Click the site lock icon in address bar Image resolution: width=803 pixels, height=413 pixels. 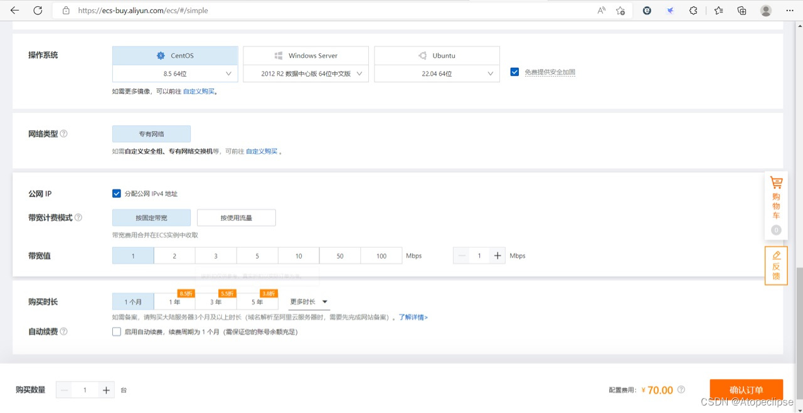click(x=66, y=11)
